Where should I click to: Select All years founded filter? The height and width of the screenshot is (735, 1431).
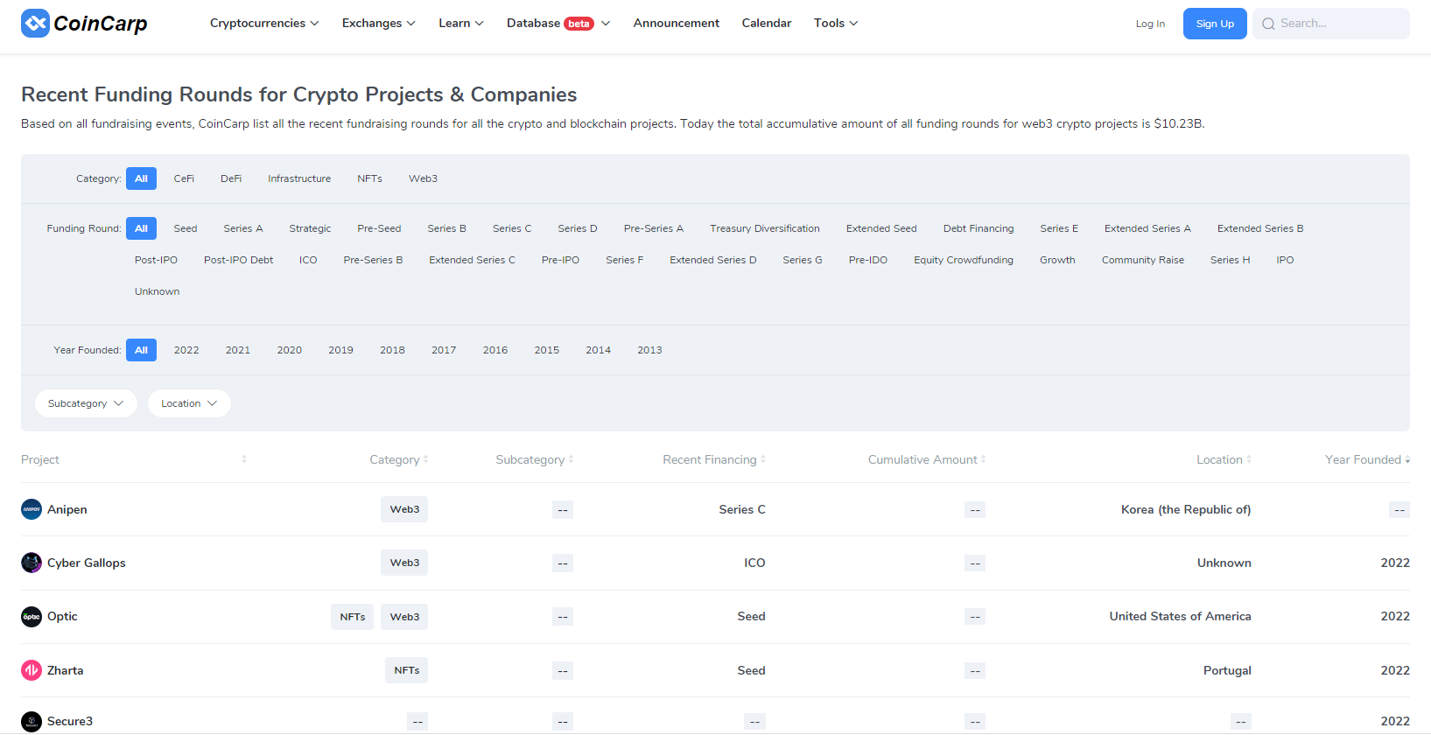pos(141,350)
